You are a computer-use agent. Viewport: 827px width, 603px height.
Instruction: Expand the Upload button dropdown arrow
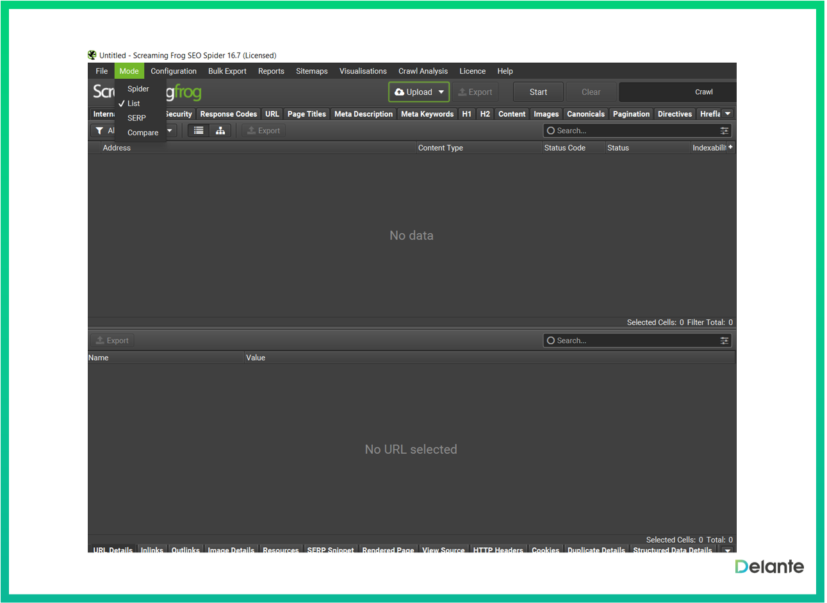(x=441, y=92)
